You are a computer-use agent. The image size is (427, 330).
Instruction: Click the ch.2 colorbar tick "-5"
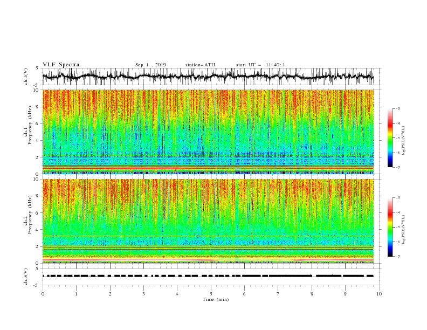(x=397, y=227)
